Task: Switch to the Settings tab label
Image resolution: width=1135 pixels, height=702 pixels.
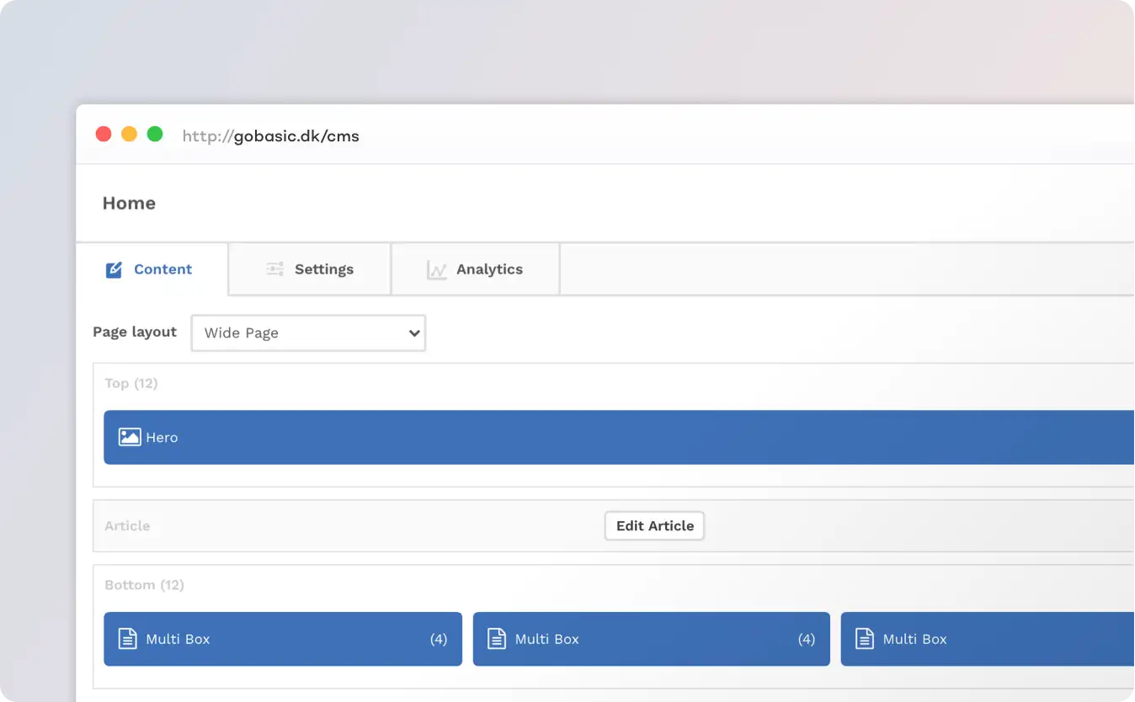Action: pos(323,269)
